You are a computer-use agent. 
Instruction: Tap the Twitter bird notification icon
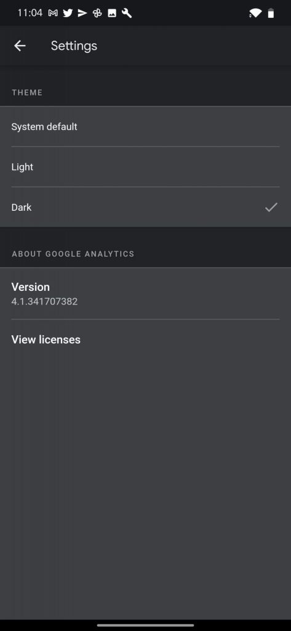[x=68, y=14]
